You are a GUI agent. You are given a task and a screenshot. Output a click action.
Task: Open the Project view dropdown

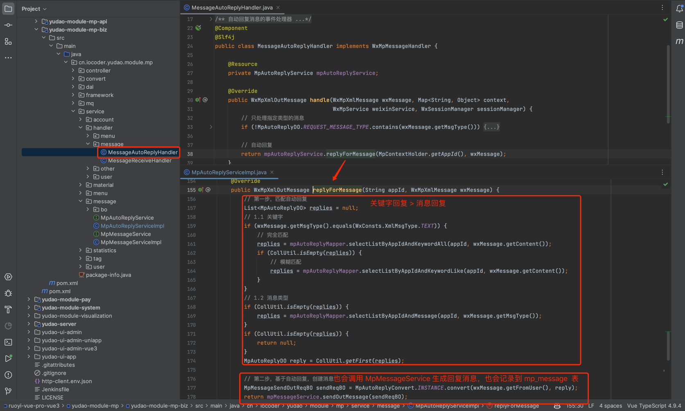(x=34, y=9)
